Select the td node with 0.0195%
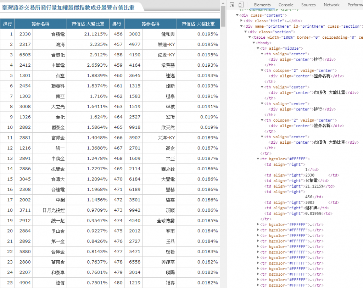Viewport: 363px width, 288px height. (x=298, y=214)
